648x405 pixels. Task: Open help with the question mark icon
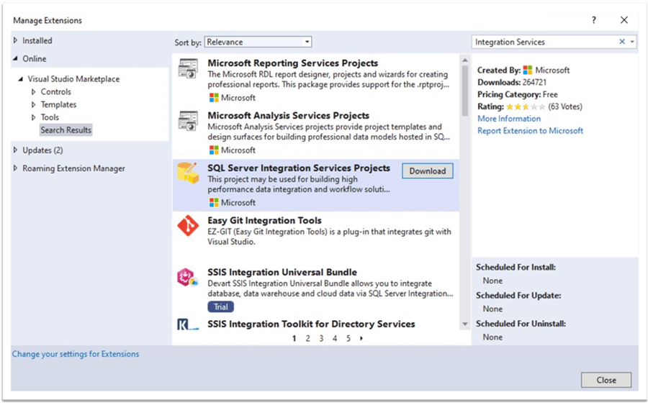point(594,20)
